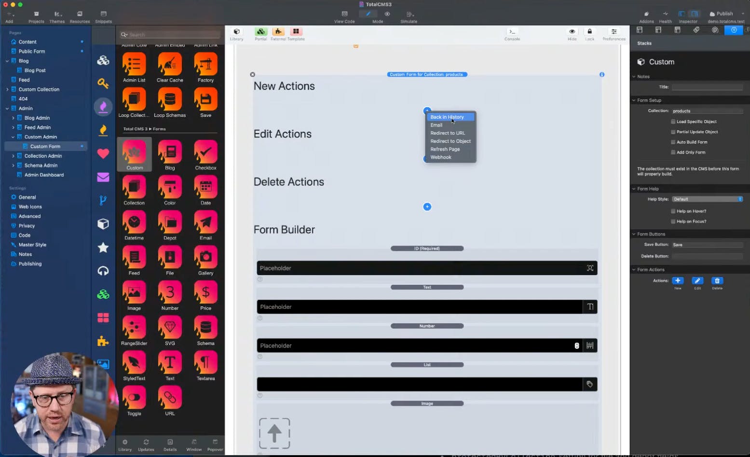Enable Load Specific Object checkbox

coord(673,122)
